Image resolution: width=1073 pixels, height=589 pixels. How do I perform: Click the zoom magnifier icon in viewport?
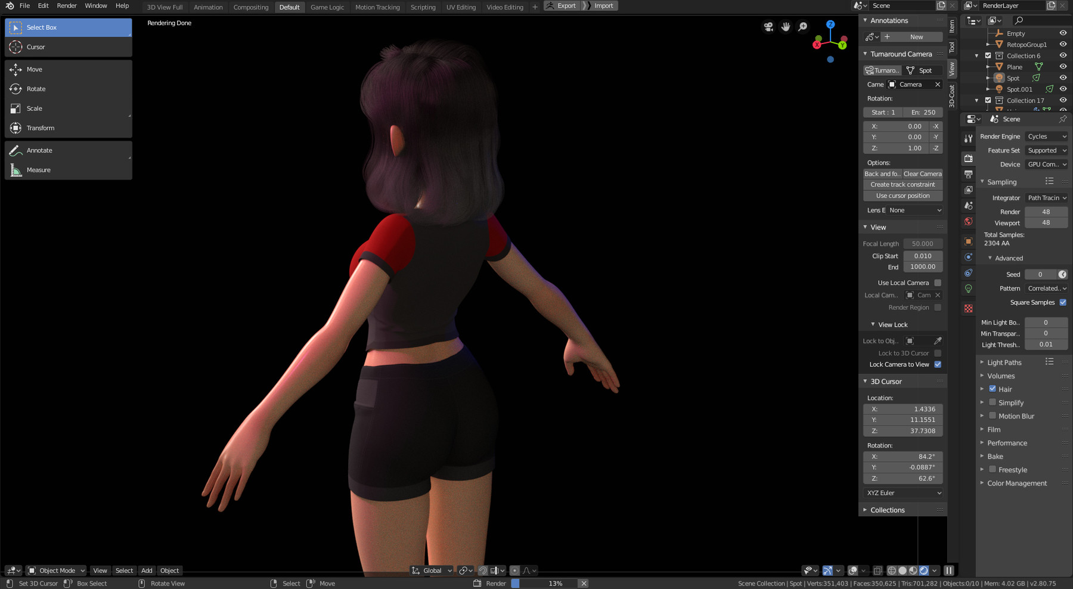[803, 27]
